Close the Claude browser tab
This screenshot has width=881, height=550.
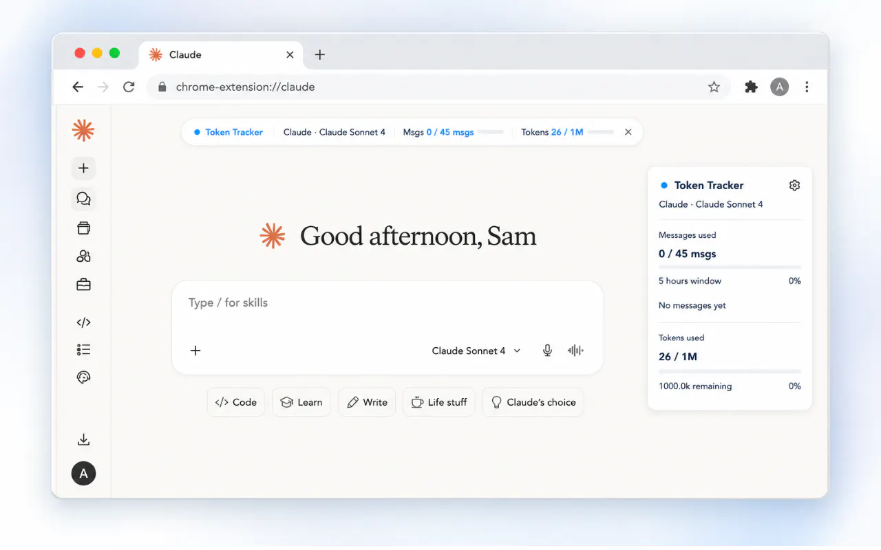click(290, 55)
